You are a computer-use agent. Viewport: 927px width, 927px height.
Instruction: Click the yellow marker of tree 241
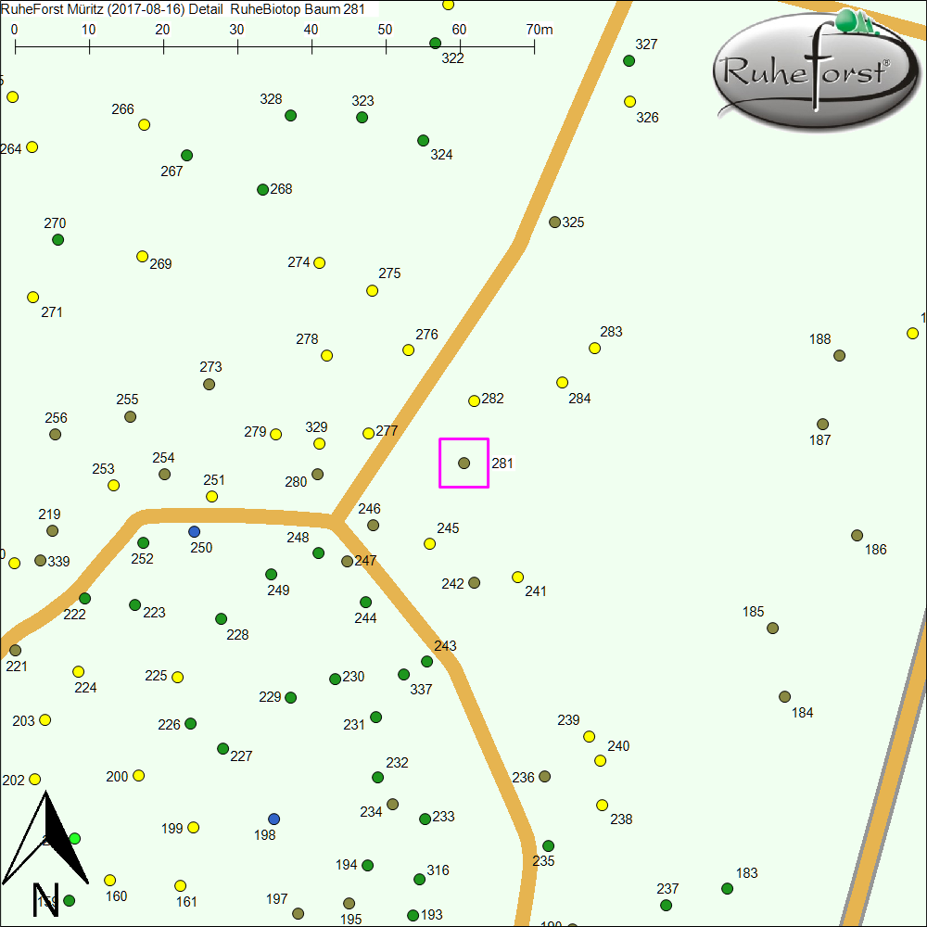(517, 577)
